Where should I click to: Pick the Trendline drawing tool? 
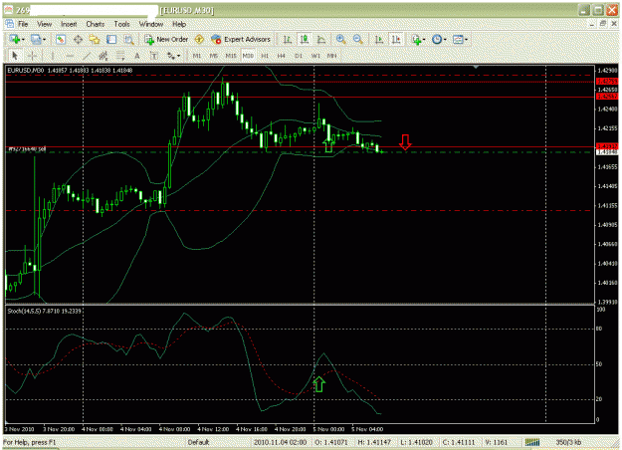click(87, 56)
